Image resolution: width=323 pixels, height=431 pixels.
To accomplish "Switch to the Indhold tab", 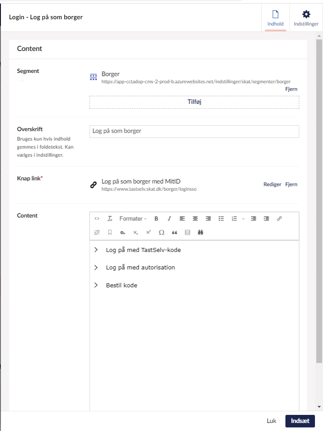I will (275, 18).
